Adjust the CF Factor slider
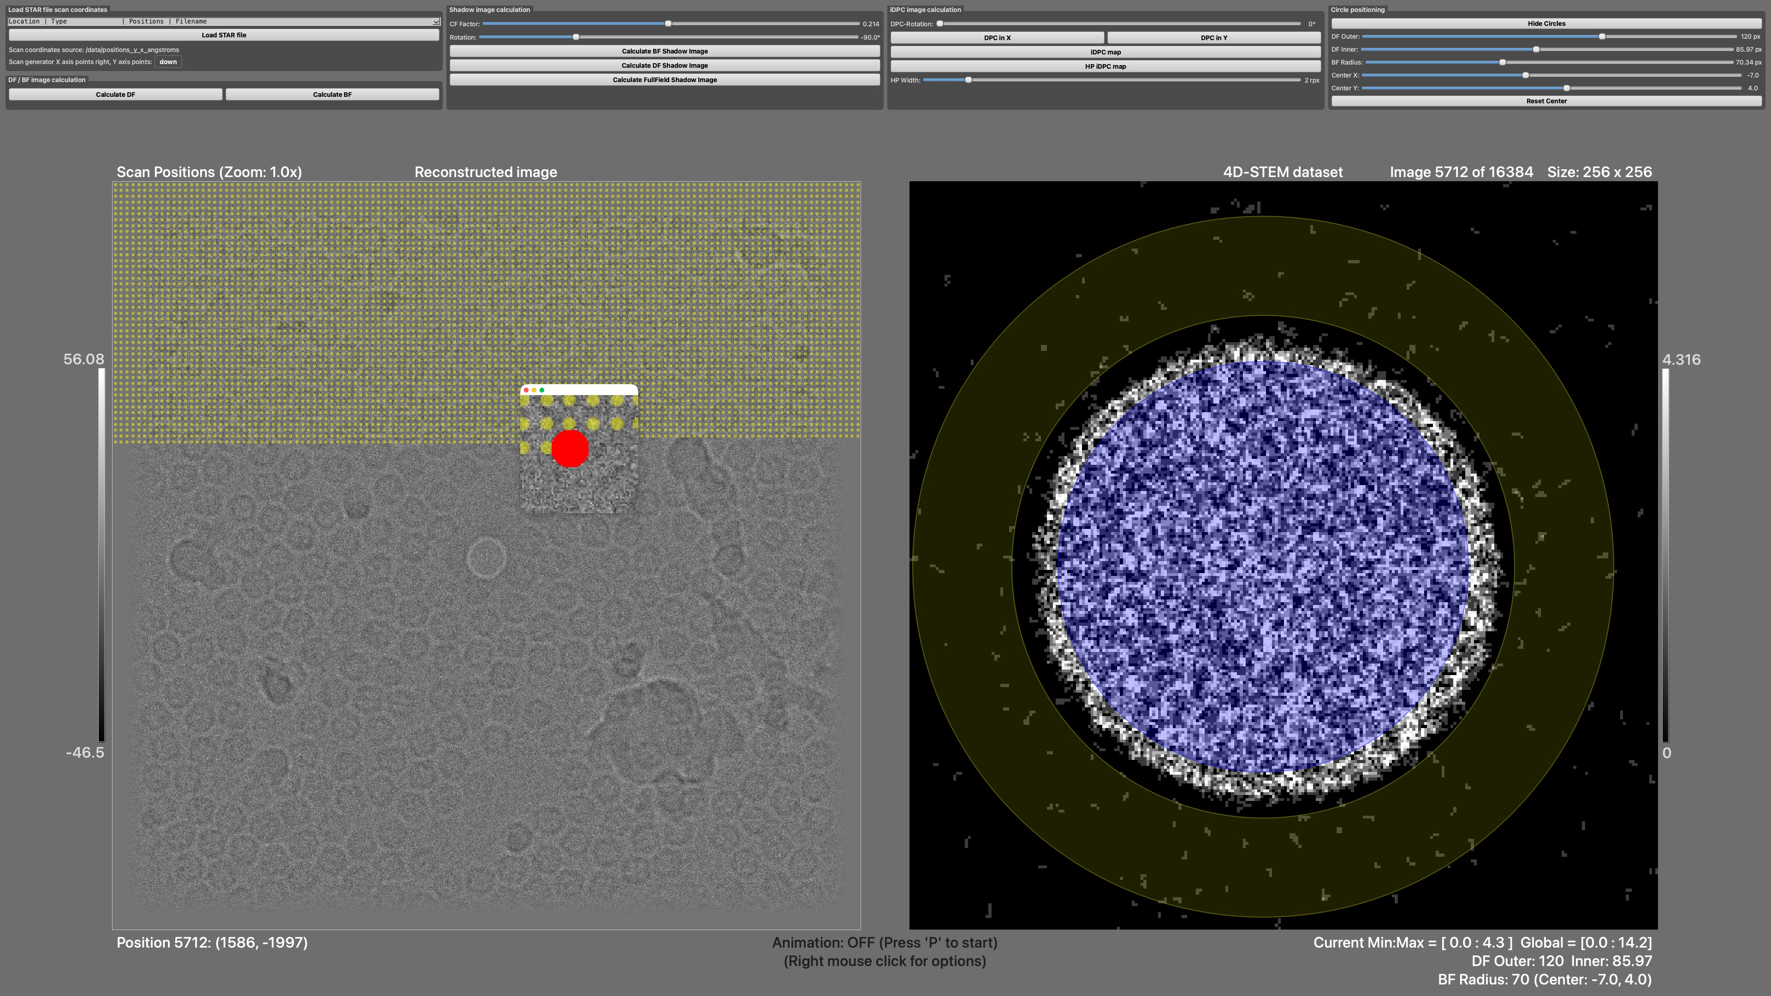Image resolution: width=1771 pixels, height=996 pixels. coord(670,24)
